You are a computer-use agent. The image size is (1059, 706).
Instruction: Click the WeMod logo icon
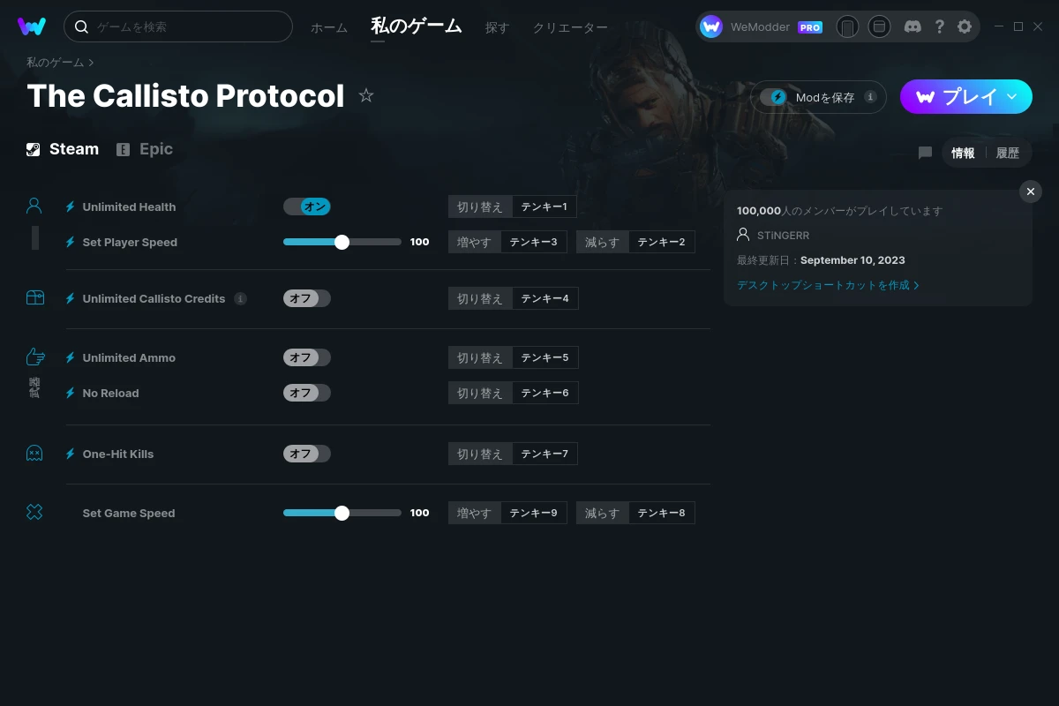pyautogui.click(x=32, y=26)
